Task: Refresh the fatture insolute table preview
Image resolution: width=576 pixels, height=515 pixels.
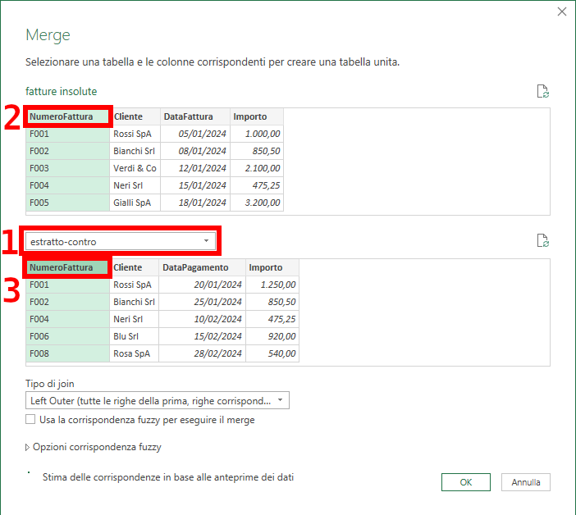Action: [542, 91]
